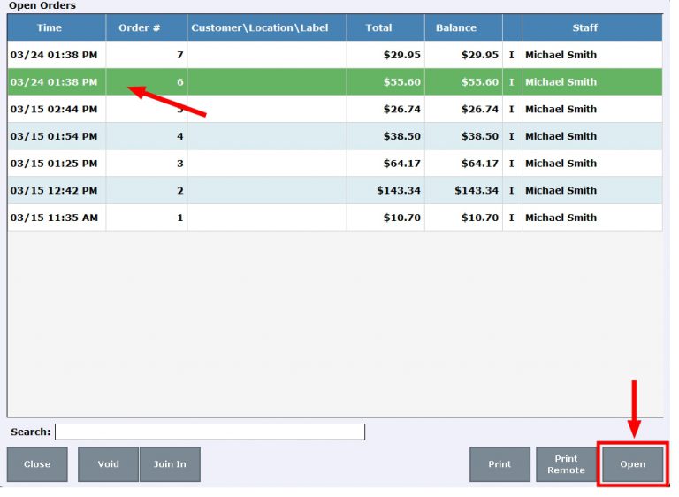679x497 pixels.
Task: Click the Print button
Action: click(x=500, y=464)
